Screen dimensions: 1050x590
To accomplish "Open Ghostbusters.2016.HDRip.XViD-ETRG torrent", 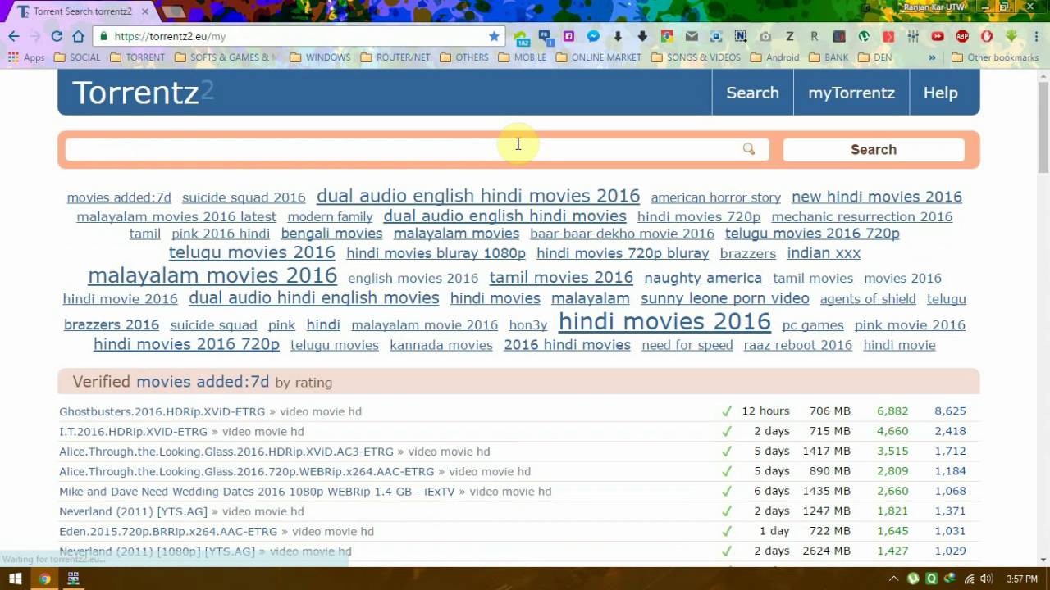I will (162, 411).
